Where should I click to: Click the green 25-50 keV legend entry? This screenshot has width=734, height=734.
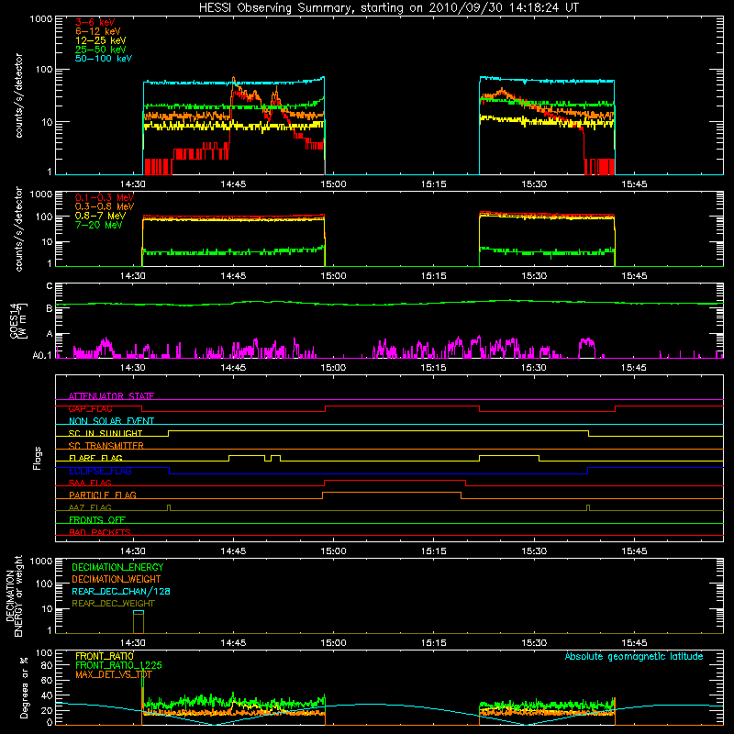click(101, 50)
